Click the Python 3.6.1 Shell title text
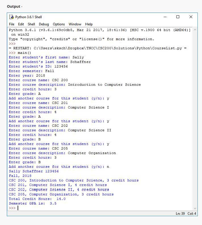202x225 pixels. click(x=28, y=17)
